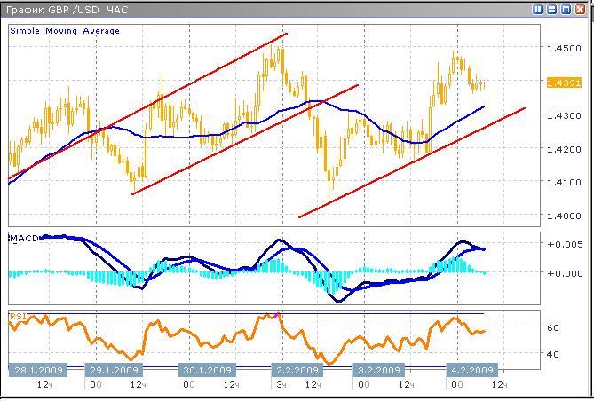Click the +0.005 MACD scale label
594x401 pixels.
coord(564,244)
